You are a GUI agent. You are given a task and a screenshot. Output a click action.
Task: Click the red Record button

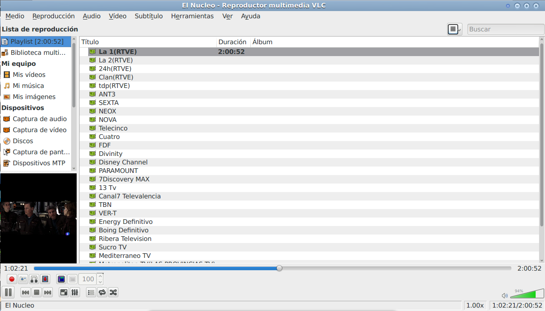(x=12, y=279)
